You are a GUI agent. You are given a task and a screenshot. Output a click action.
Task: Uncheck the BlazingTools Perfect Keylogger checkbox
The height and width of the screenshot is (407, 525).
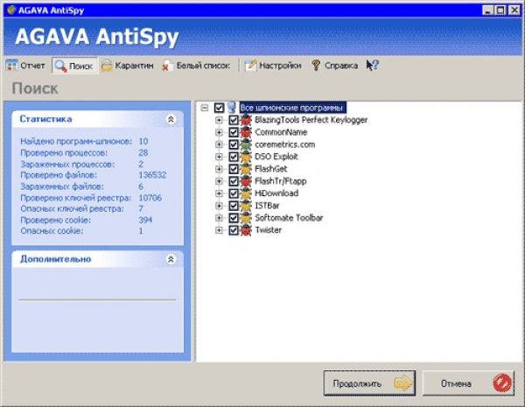[x=234, y=120]
